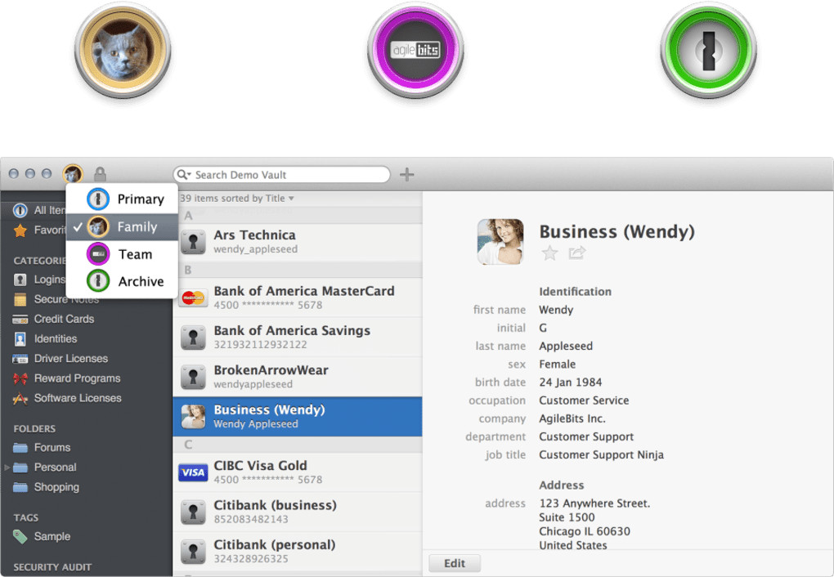This screenshot has width=834, height=577.
Task: Select Citibank (business) item
Action: click(298, 512)
